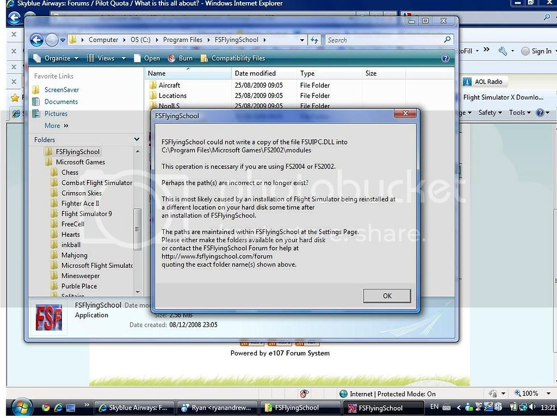The width and height of the screenshot is (557, 418).
Task: Switch to FSFlyingSchool folder taskbar button
Action: (300, 408)
